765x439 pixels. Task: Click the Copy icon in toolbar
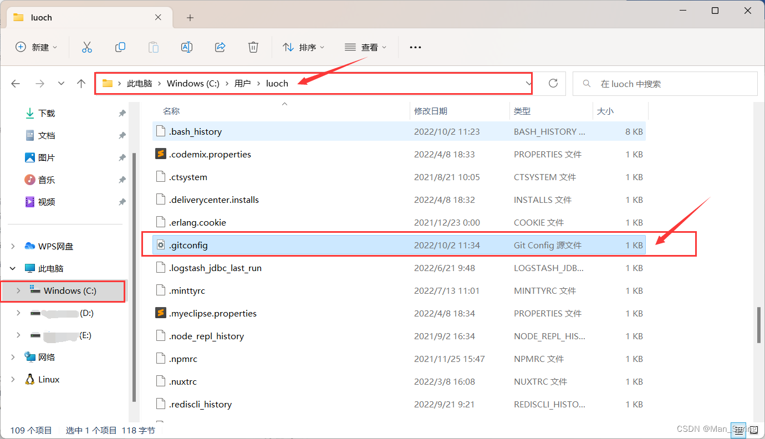pyautogui.click(x=120, y=47)
